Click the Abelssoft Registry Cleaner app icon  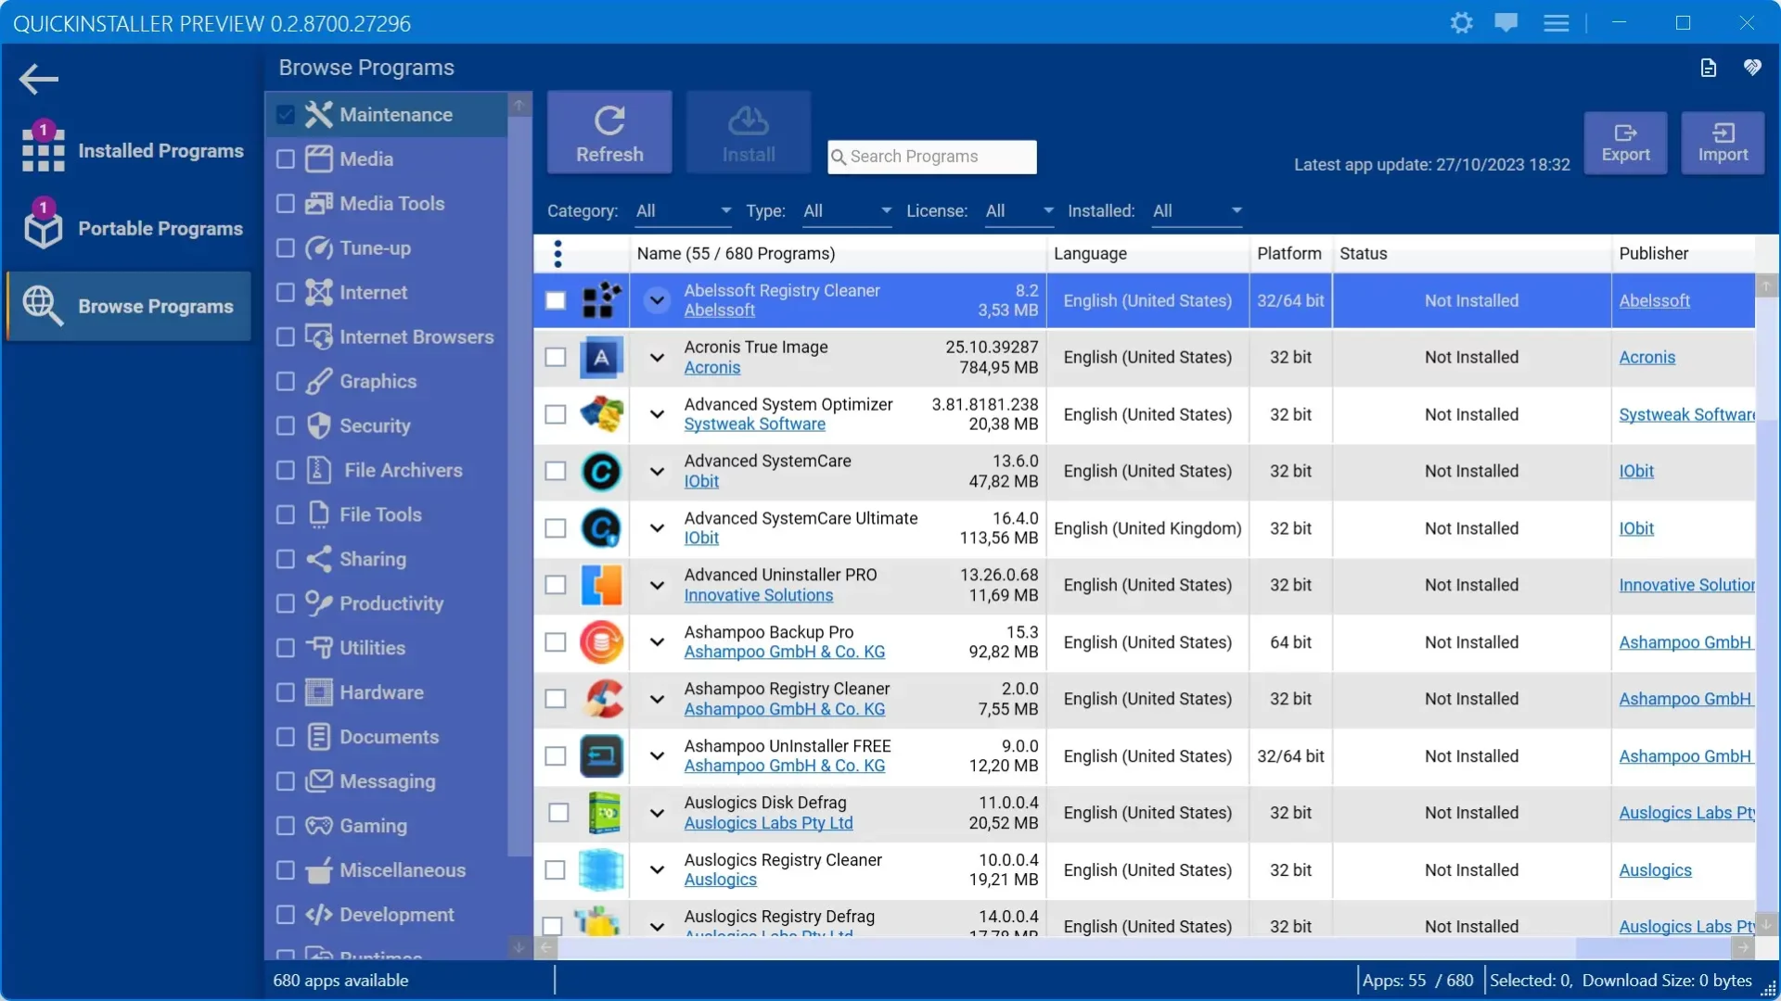tap(601, 300)
